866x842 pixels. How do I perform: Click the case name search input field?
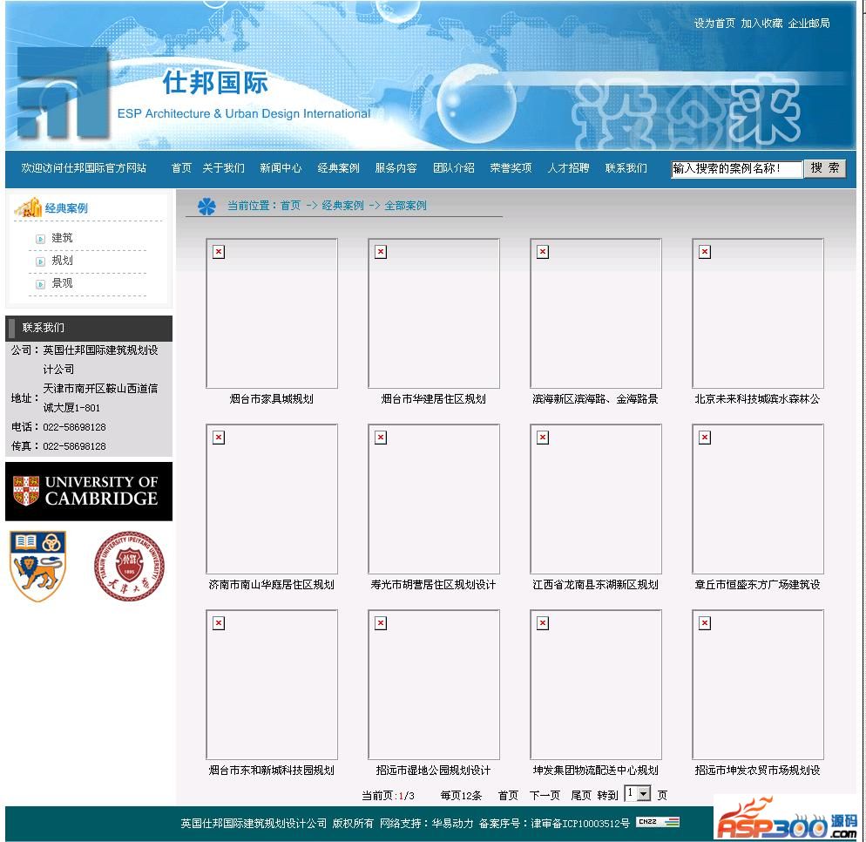(736, 169)
